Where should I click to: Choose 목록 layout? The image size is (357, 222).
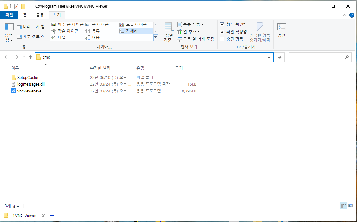93,31
